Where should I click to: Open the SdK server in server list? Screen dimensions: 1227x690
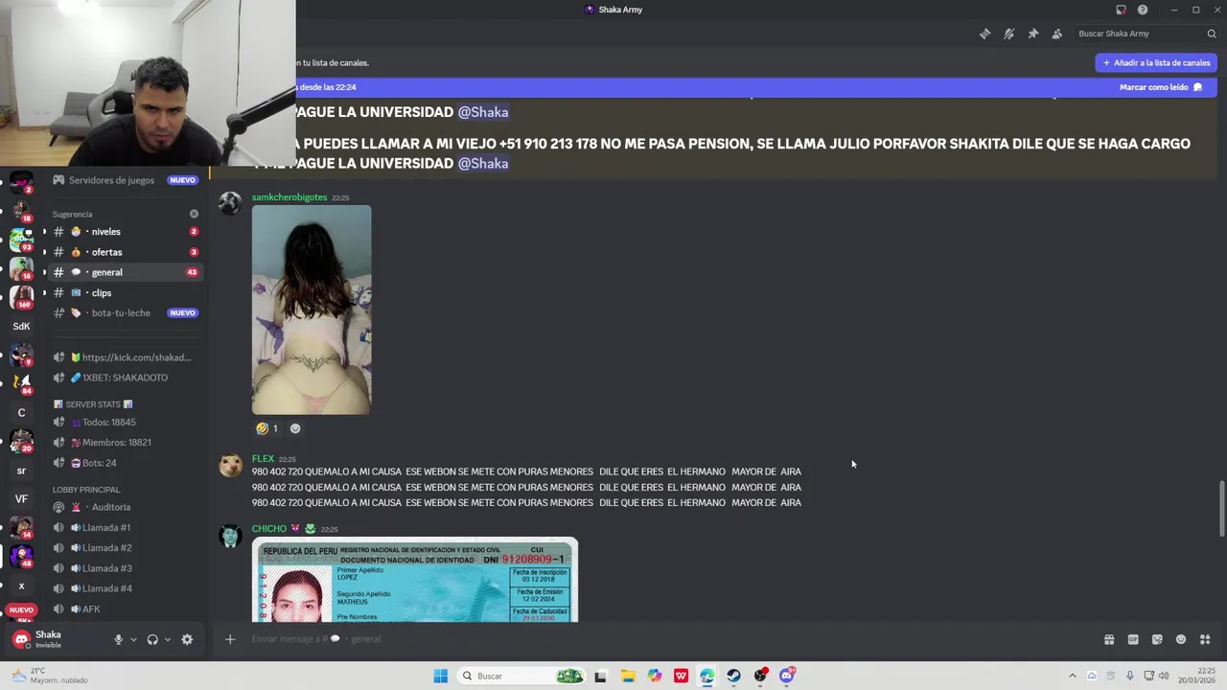21,326
